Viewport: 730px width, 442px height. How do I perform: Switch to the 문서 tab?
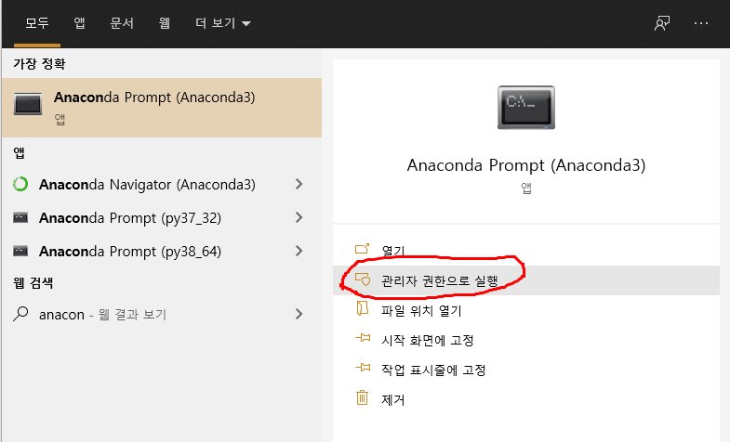point(122,23)
